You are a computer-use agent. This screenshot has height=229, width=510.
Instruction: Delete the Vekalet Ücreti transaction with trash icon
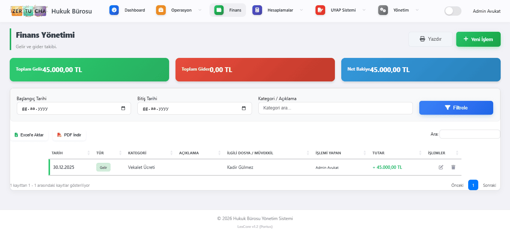point(453,167)
